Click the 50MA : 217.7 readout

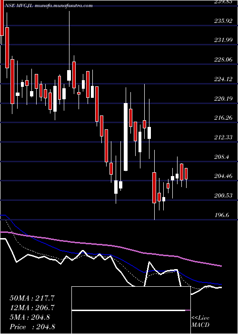[32, 298]
